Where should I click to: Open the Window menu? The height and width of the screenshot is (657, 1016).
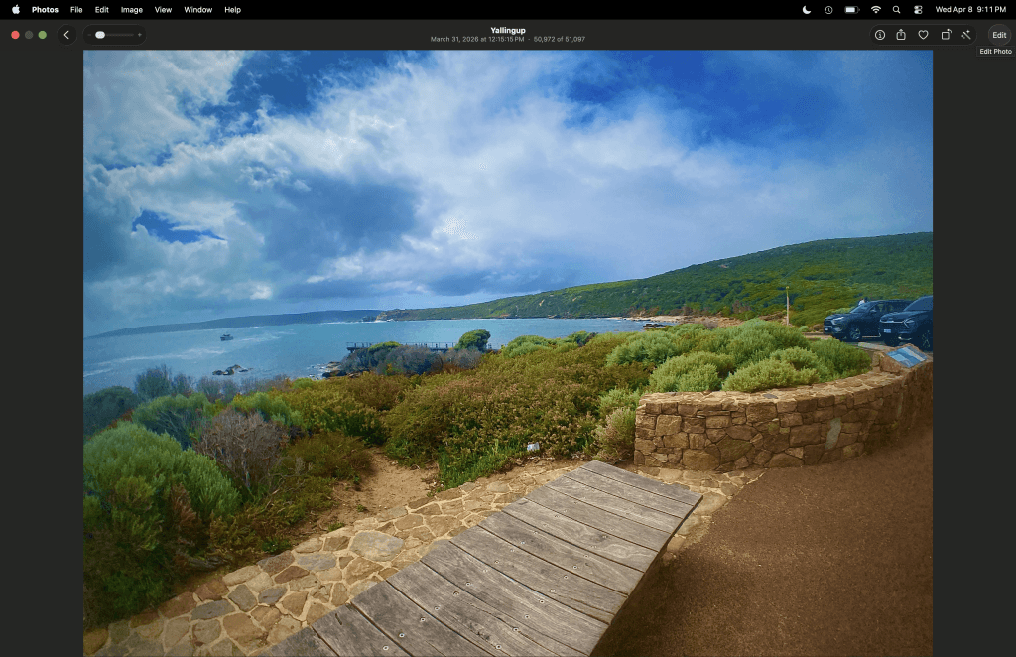click(197, 9)
